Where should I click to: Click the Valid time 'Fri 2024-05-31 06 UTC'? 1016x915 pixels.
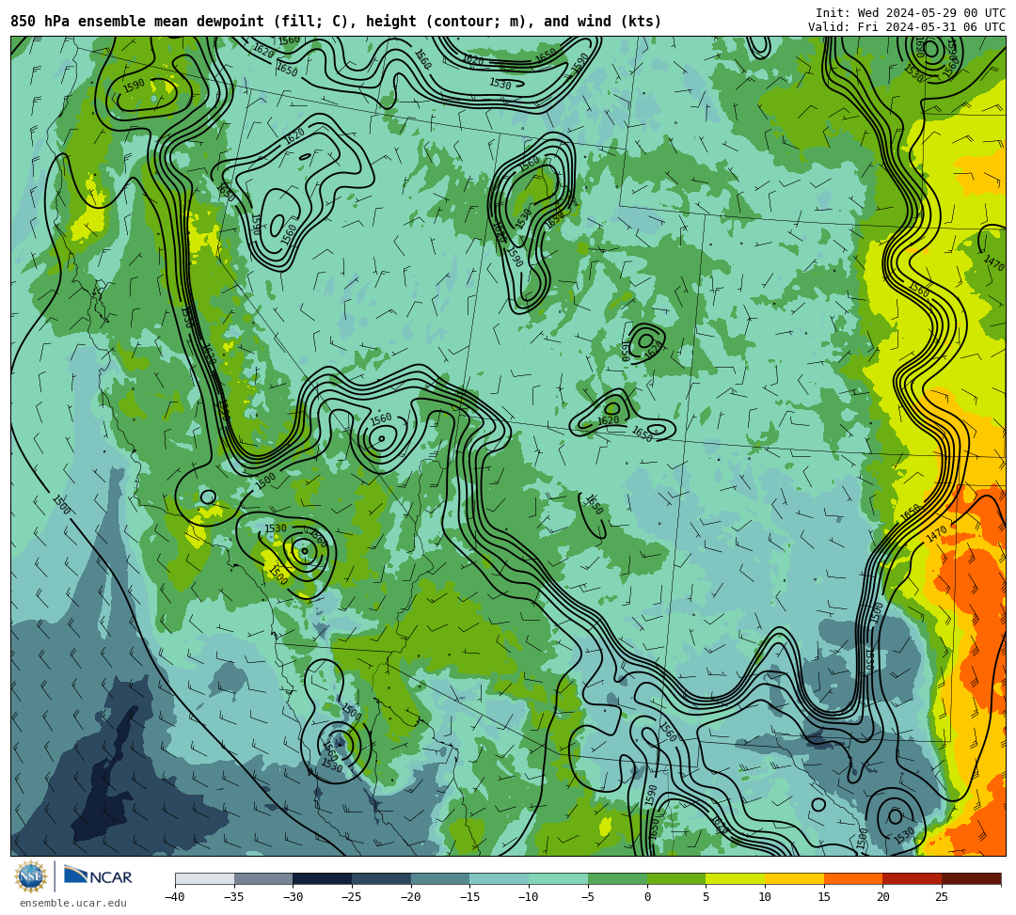pos(931,26)
